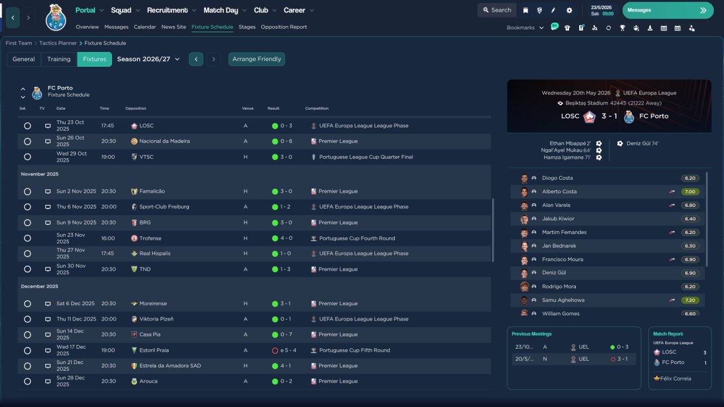
Task: Open the 9+ messages chat bubble shortcut
Action: pyautogui.click(x=554, y=27)
